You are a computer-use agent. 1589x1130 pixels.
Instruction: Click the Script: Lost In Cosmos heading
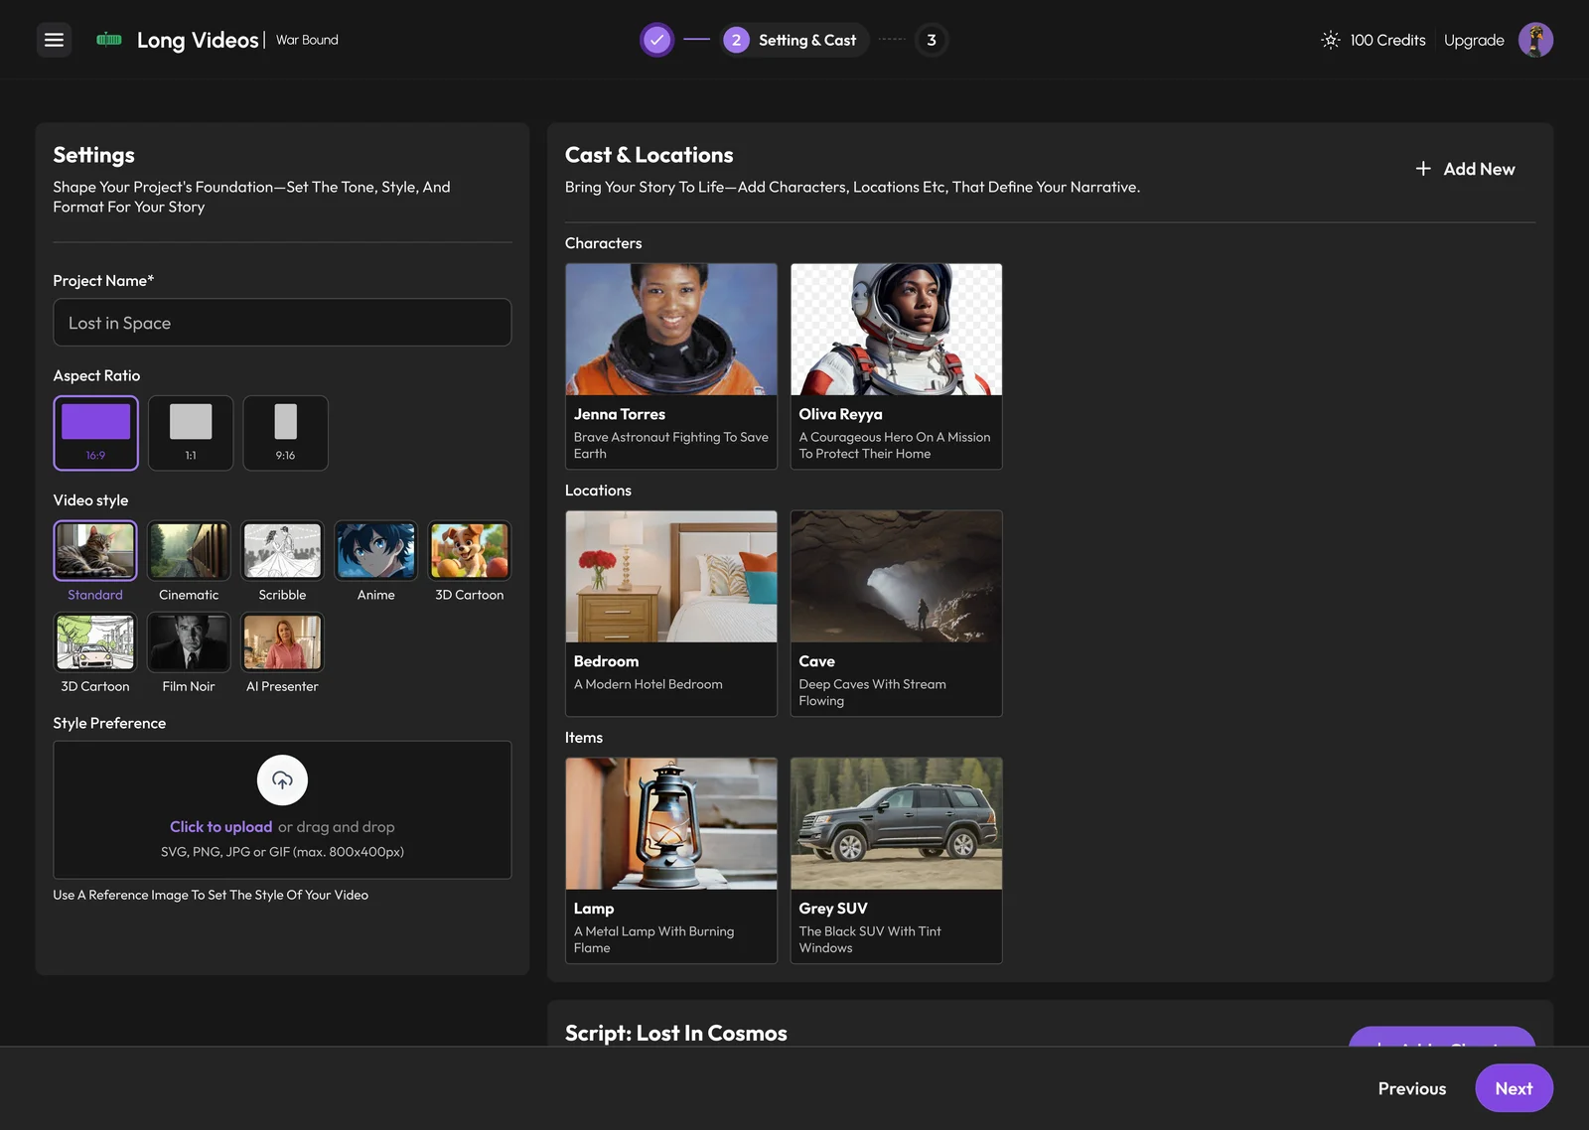tap(676, 1033)
